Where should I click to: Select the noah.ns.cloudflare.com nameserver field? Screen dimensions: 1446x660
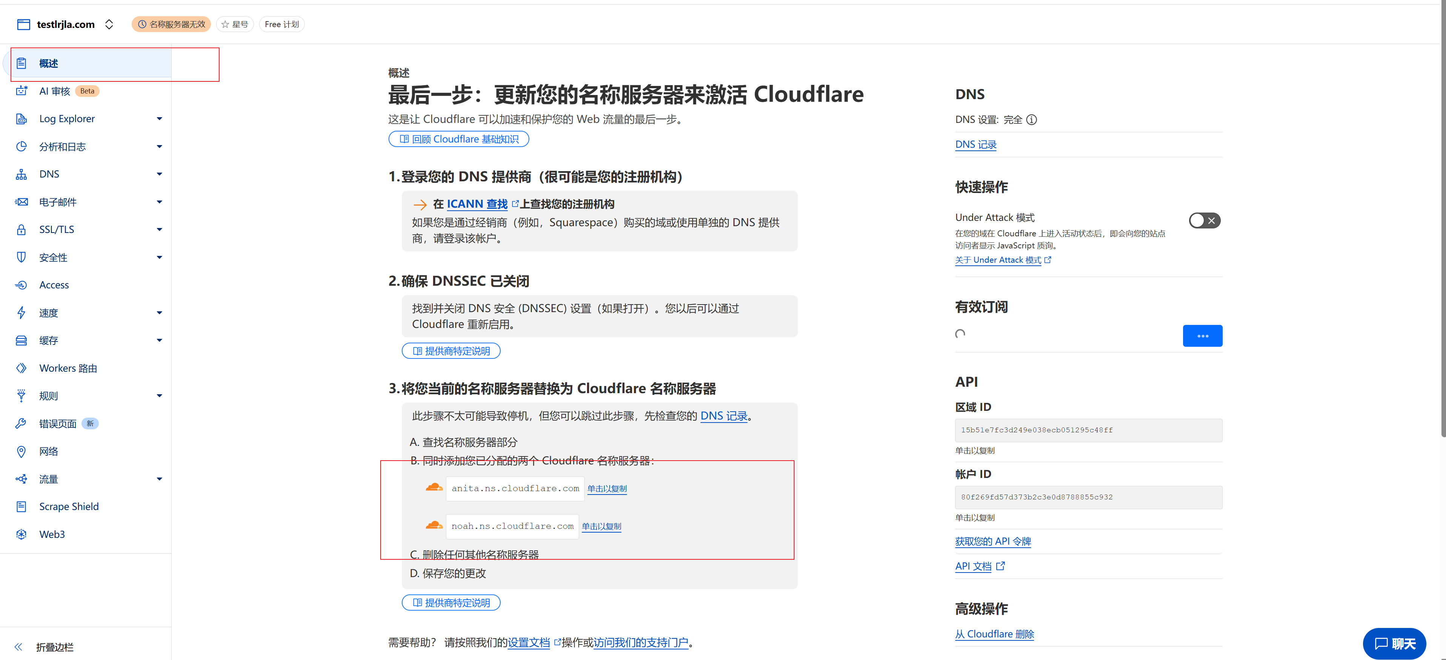pyautogui.click(x=513, y=526)
